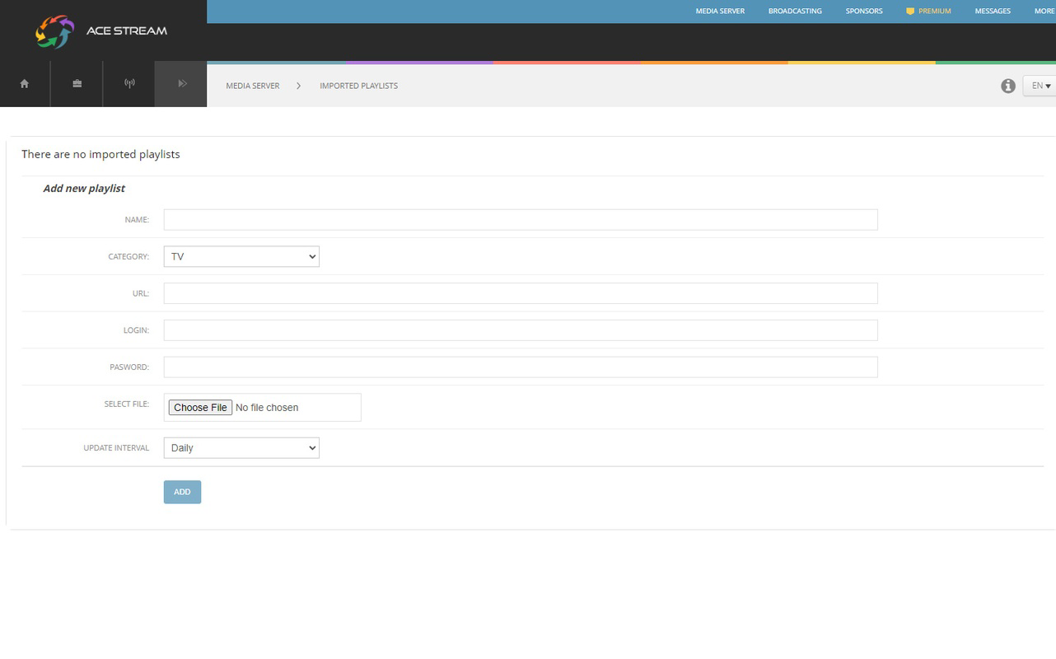Viewport: 1056px width, 659px height.
Task: Focus the Name input field
Action: click(x=521, y=220)
